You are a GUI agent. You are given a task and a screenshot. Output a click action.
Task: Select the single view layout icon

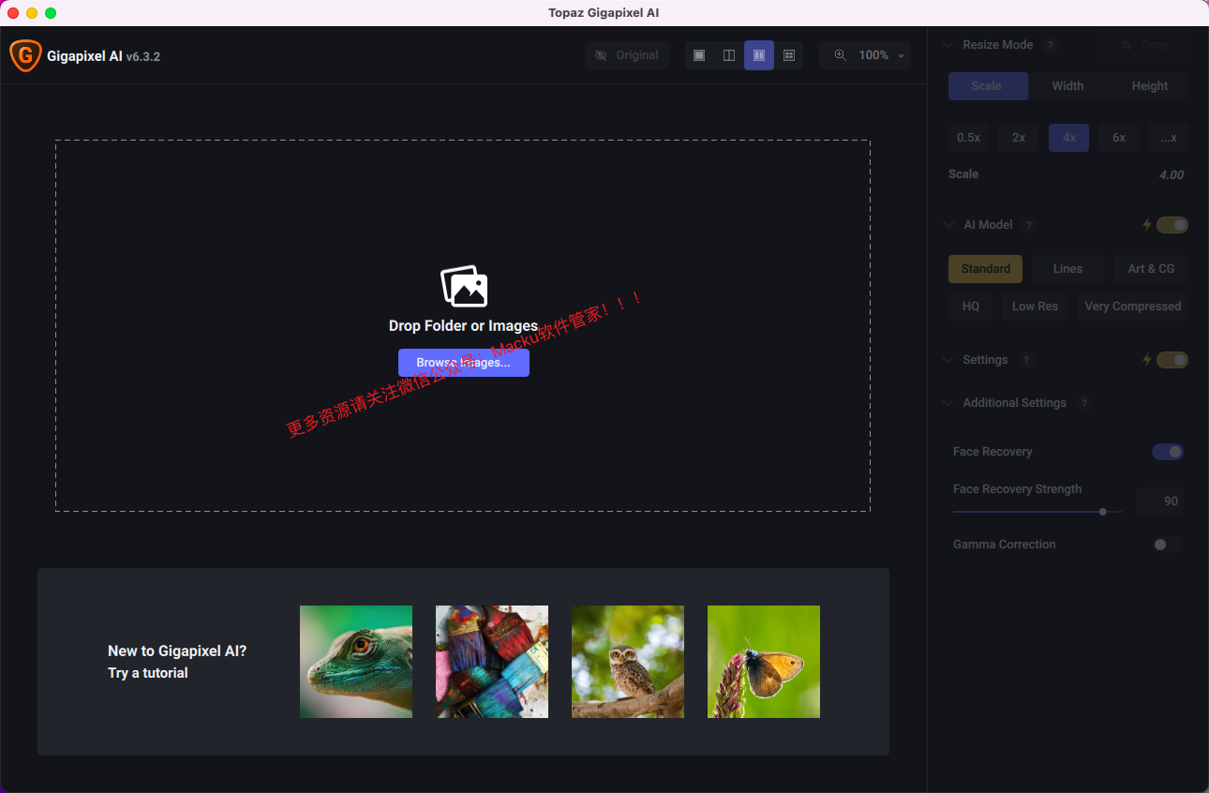pos(699,55)
